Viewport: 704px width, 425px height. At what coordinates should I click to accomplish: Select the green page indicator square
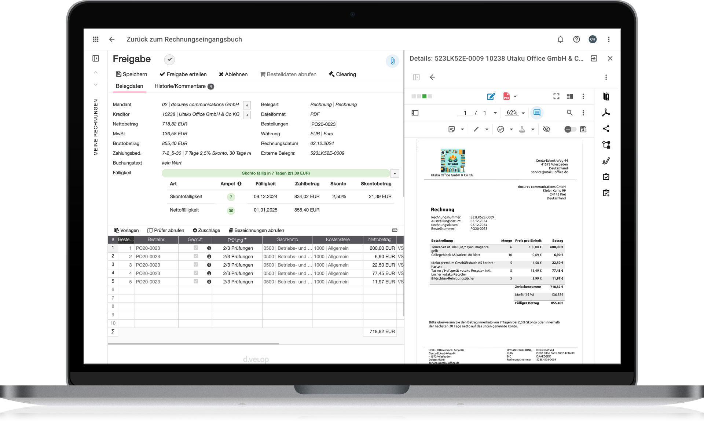tap(424, 96)
